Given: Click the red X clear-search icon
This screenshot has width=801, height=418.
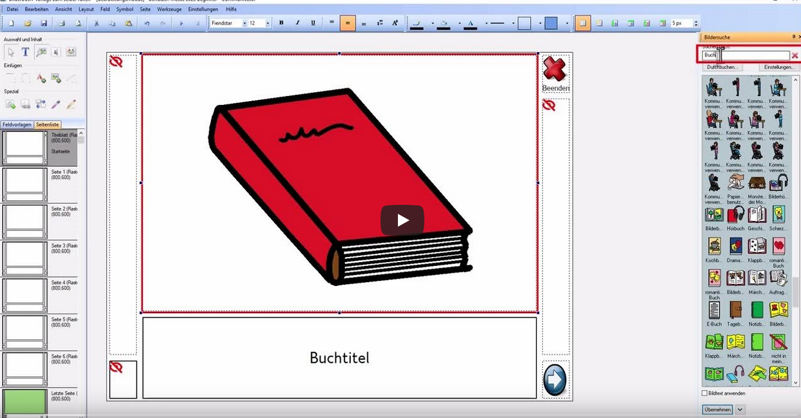Looking at the screenshot, I should click(795, 56).
